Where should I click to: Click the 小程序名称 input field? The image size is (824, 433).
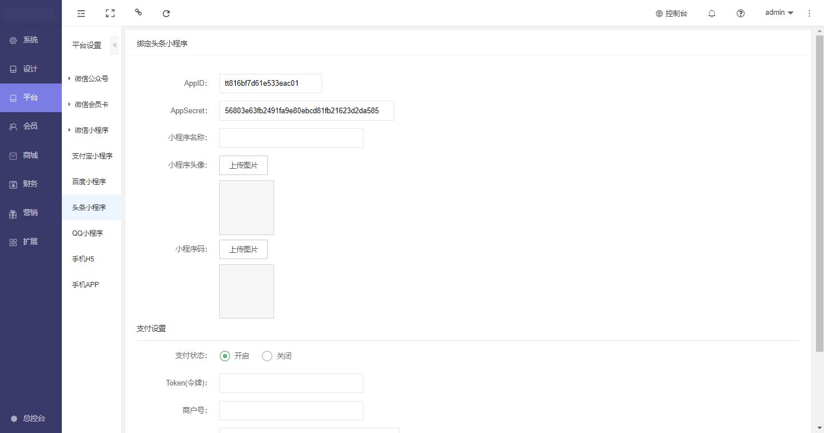291,138
